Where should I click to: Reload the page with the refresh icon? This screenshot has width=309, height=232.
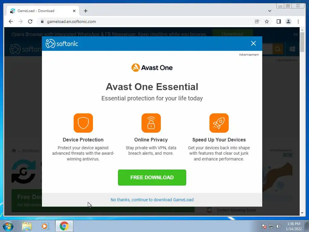pyautogui.click(x=30, y=21)
